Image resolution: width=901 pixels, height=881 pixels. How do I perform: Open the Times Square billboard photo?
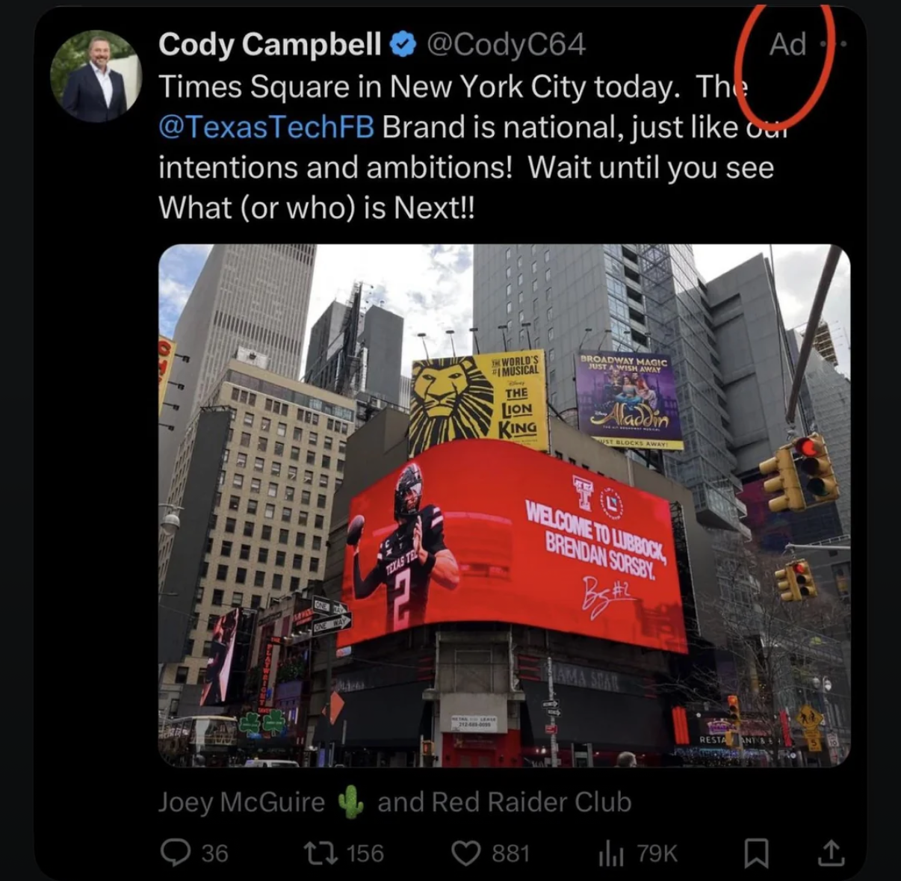(x=504, y=506)
